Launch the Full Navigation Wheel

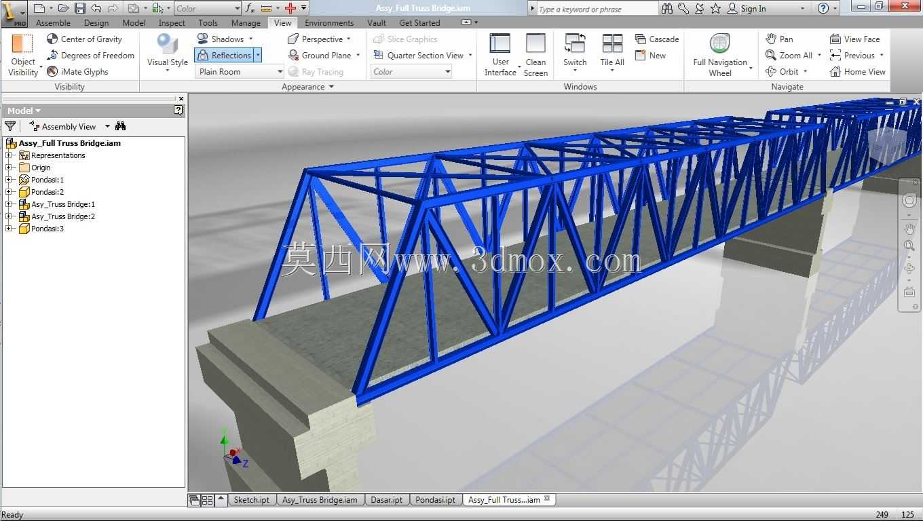(720, 55)
